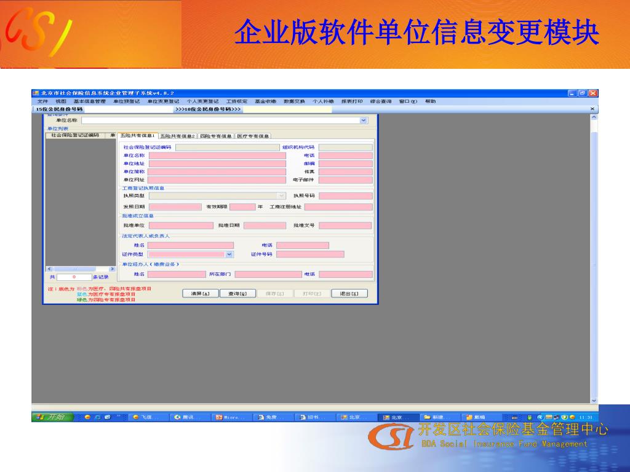Viewport: 630px width, 472px height.
Task: Click the disabled 保存 button
Action: coord(275,294)
